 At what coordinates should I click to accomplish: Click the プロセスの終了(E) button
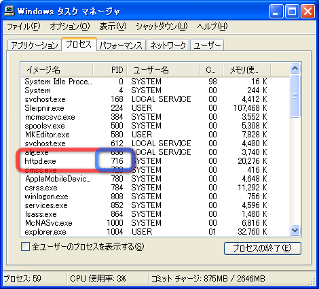263,248
